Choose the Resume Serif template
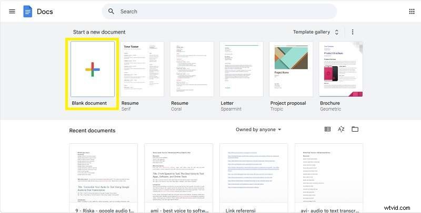The image size is (421, 213). pyautogui.click(x=142, y=69)
